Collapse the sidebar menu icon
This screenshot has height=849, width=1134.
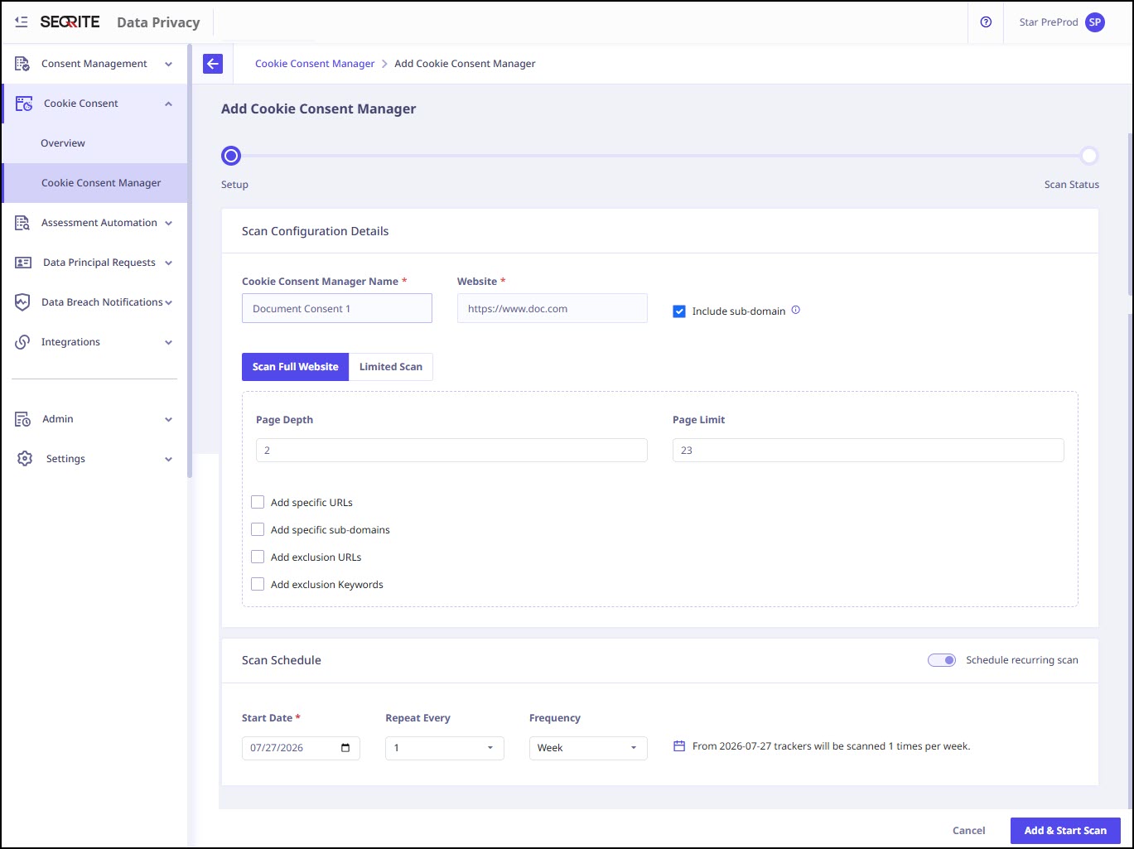(22, 22)
